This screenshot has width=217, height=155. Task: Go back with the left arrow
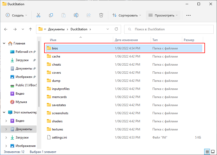(x=6, y=29)
